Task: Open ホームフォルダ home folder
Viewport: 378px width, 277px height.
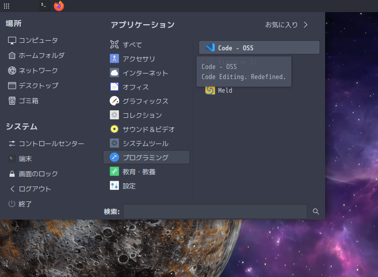Action: click(36, 55)
